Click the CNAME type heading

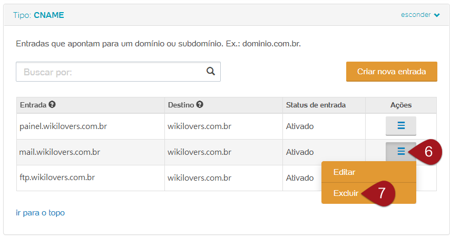click(49, 15)
